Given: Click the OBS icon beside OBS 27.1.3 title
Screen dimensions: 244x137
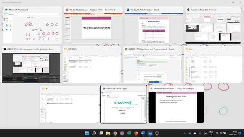Looking at the screenshot, I should [5, 49].
